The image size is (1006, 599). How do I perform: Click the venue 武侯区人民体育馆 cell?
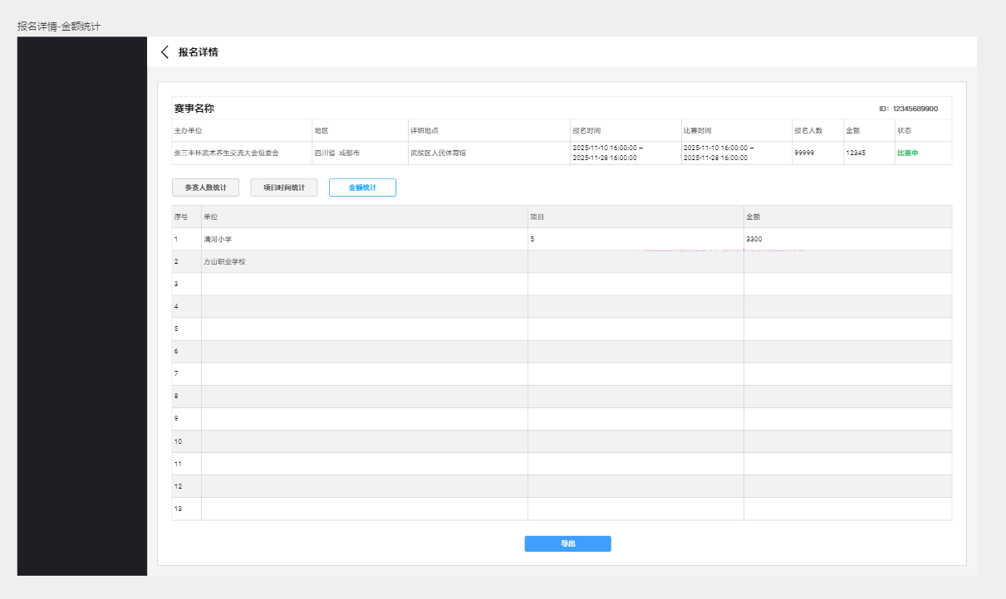click(x=438, y=153)
